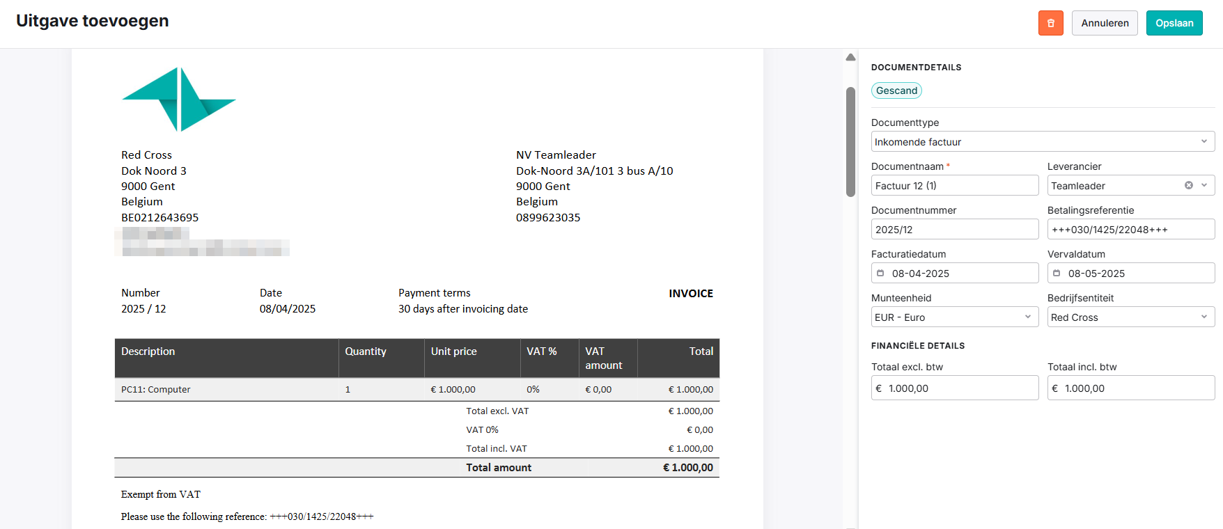Edit the Totaal incl. btw amount
The width and height of the screenshot is (1223, 529).
1131,388
